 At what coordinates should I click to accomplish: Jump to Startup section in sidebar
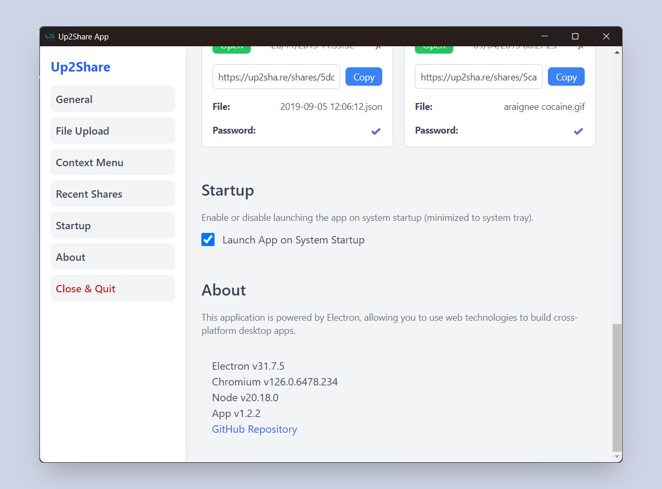pyautogui.click(x=113, y=225)
